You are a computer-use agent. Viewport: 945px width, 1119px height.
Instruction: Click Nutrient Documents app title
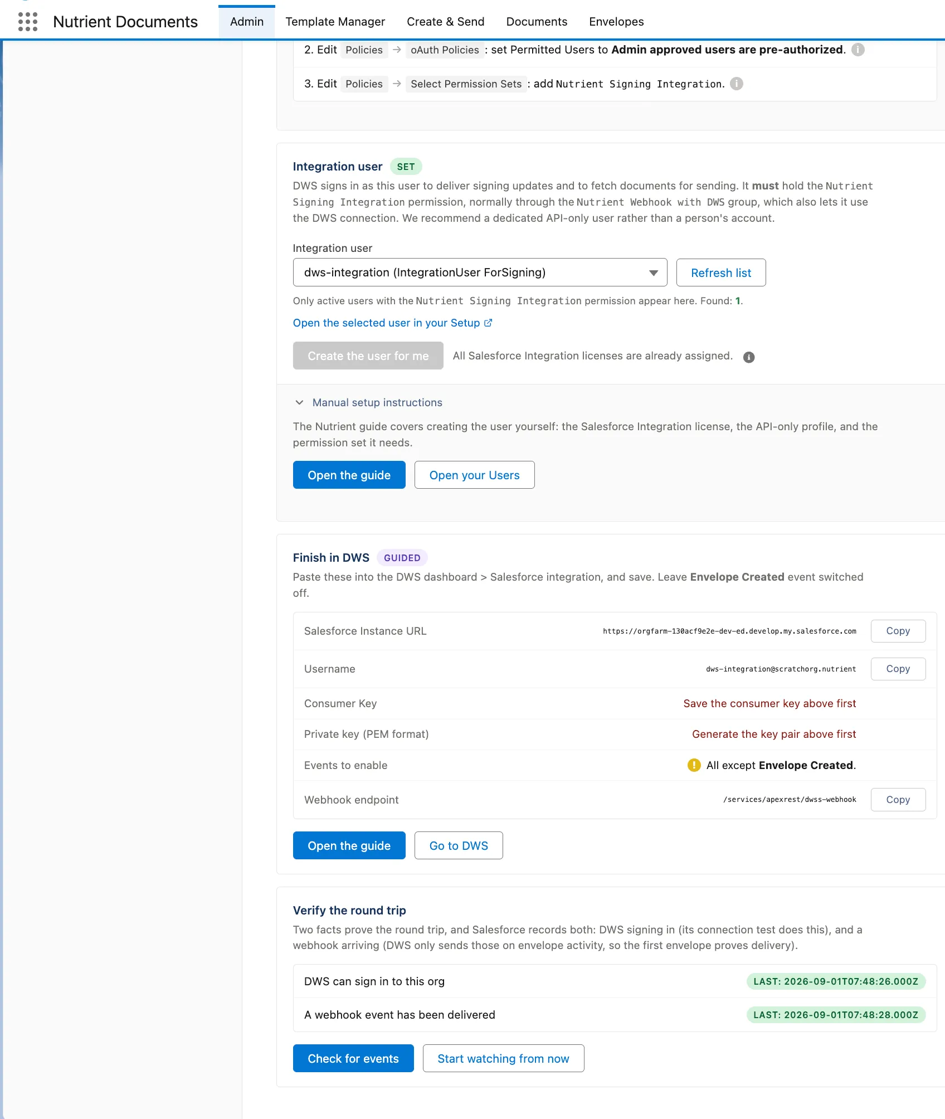pyautogui.click(x=125, y=22)
